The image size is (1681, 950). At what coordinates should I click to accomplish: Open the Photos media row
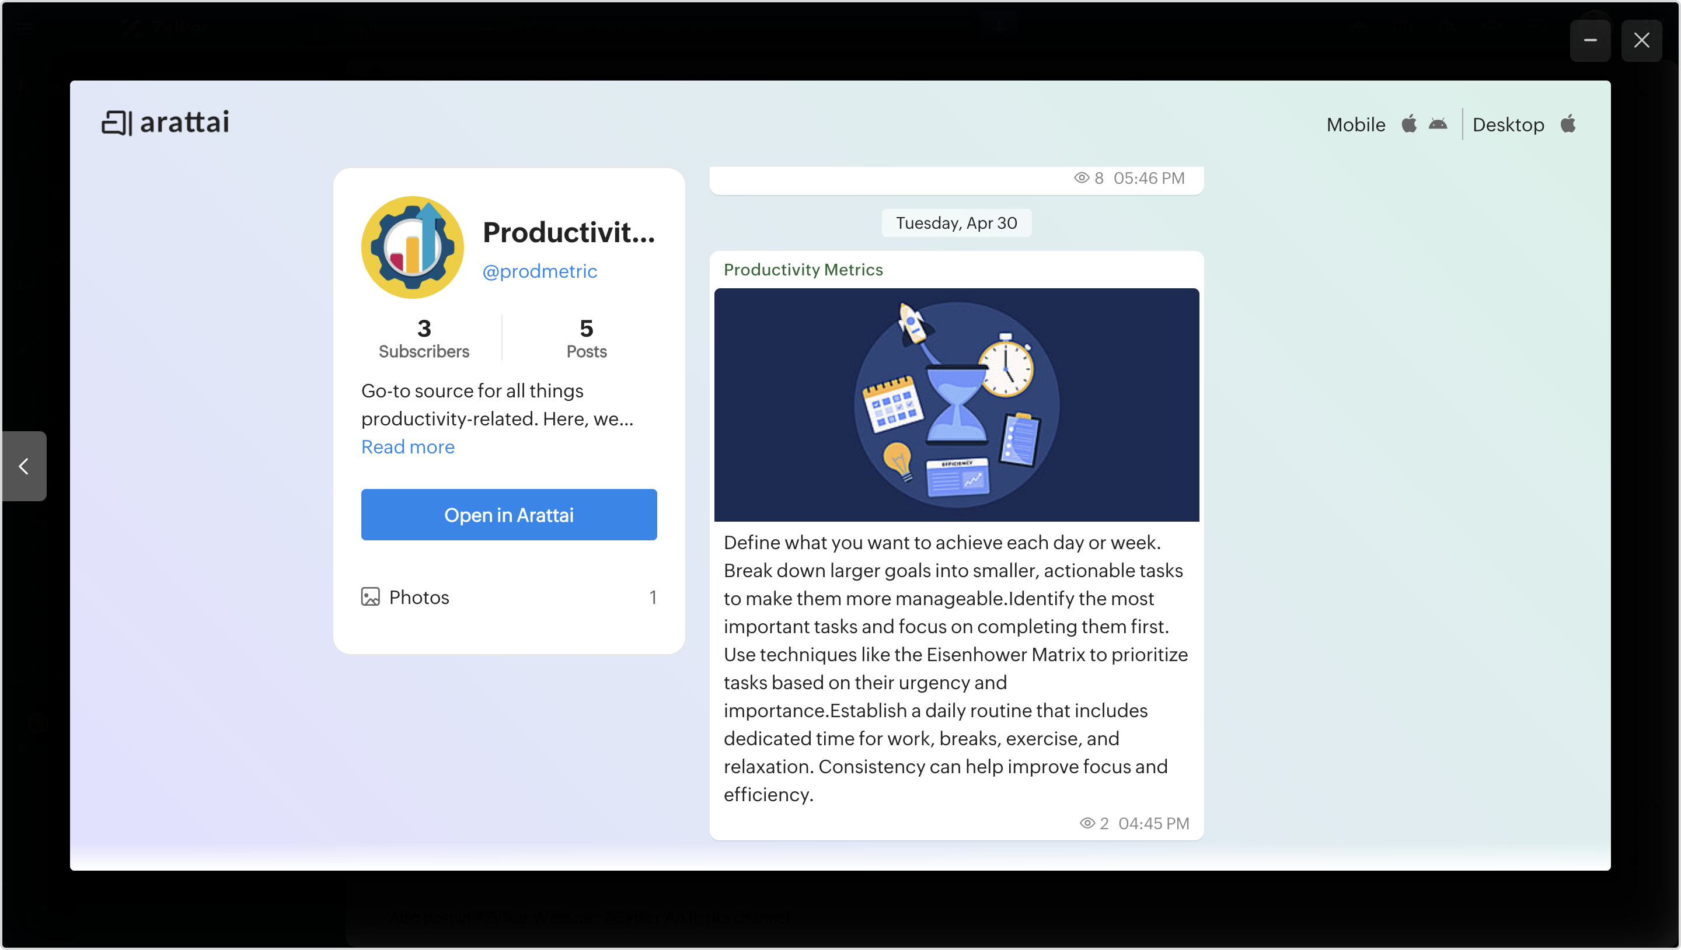[508, 596]
